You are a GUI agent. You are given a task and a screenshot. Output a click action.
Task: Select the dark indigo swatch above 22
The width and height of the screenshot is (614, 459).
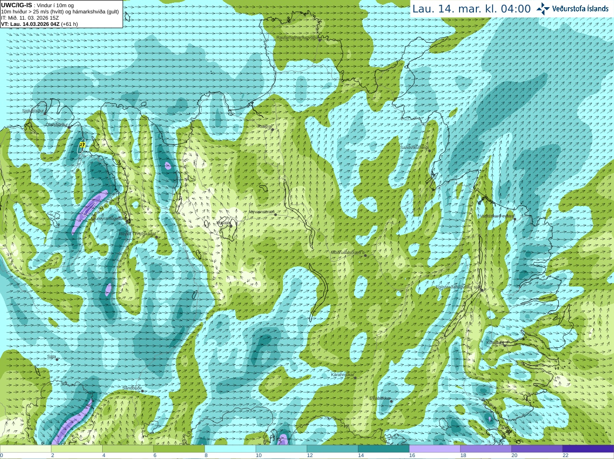click(x=588, y=449)
